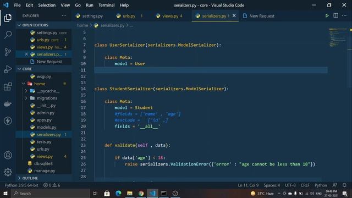The height and width of the screenshot is (198, 352).
Task: Close the serializers.py editor tab
Action: [234, 15]
